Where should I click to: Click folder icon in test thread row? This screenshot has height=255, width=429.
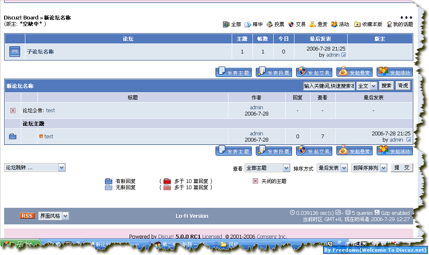point(12,136)
